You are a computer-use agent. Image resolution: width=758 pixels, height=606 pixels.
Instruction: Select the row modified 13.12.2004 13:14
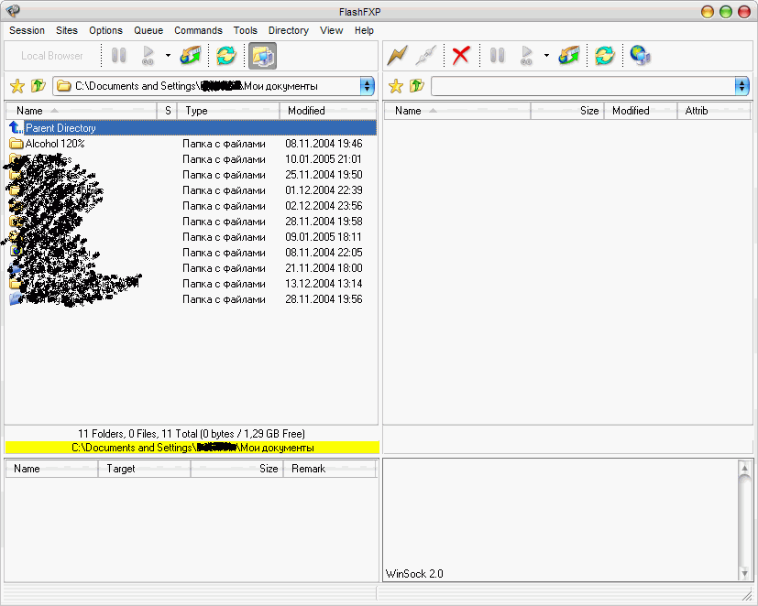click(x=192, y=284)
